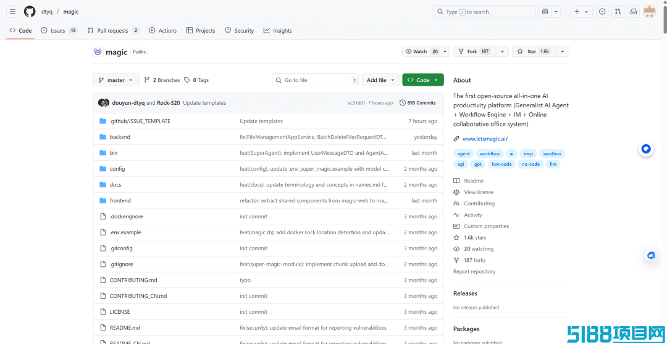Click the magic repository logo icon
Screen dimensions: 667x344
click(x=98, y=52)
